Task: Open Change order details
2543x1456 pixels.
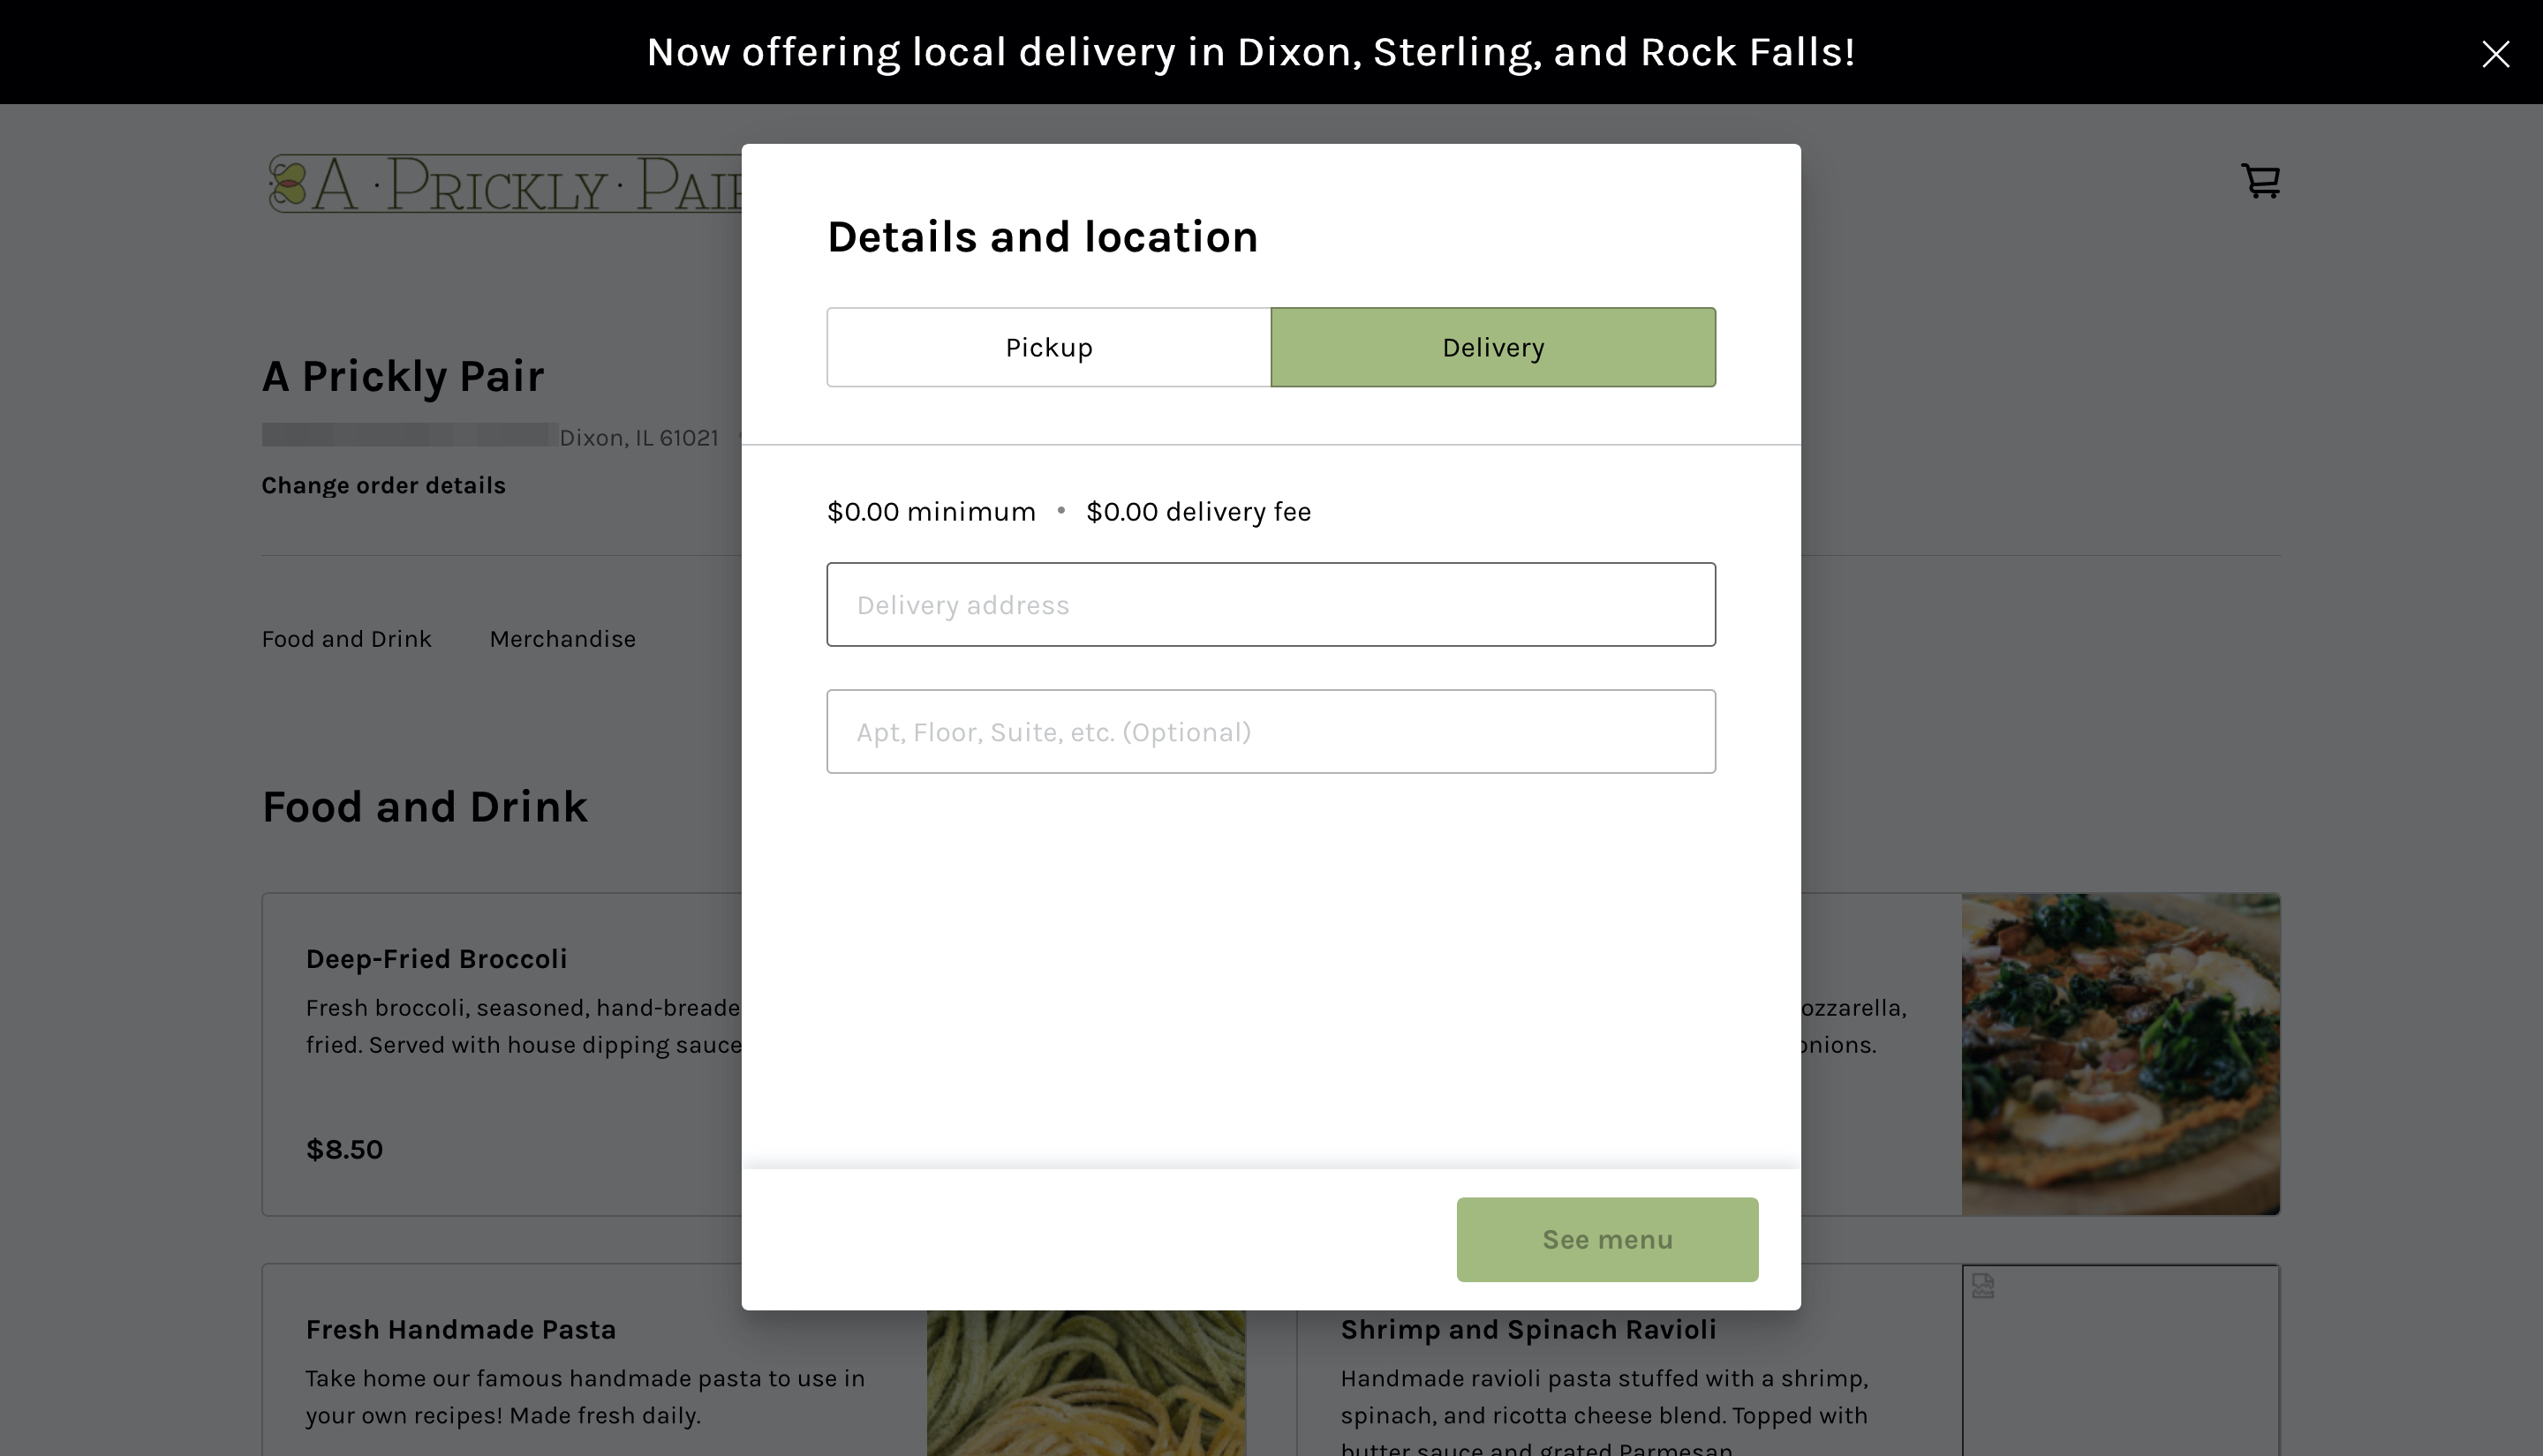Action: (x=383, y=485)
